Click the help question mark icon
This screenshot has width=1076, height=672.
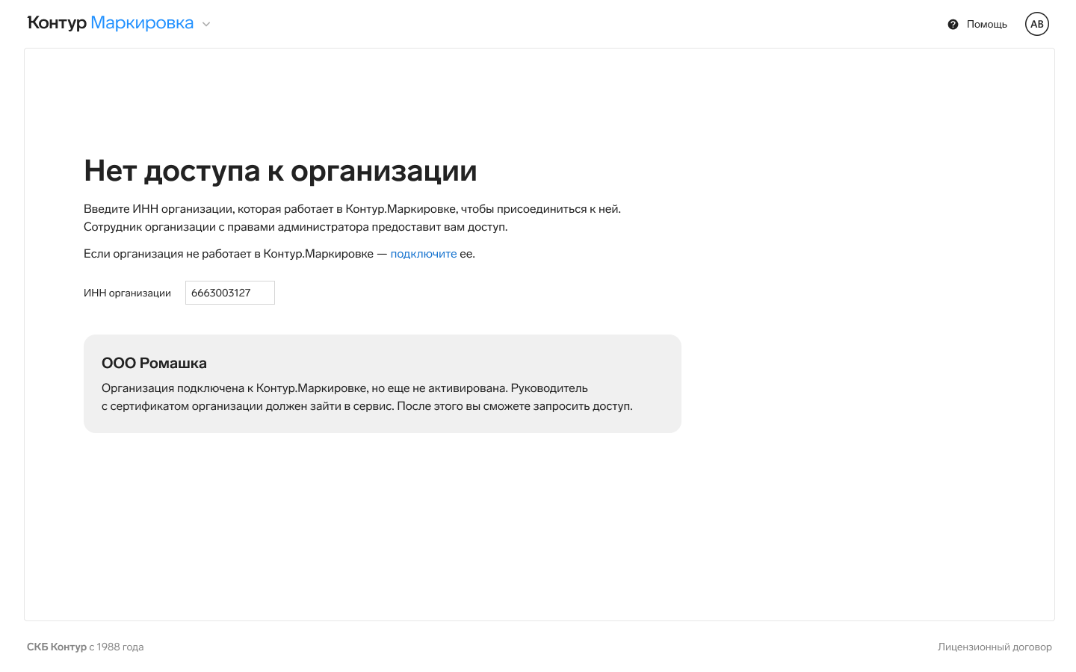pyautogui.click(x=953, y=25)
